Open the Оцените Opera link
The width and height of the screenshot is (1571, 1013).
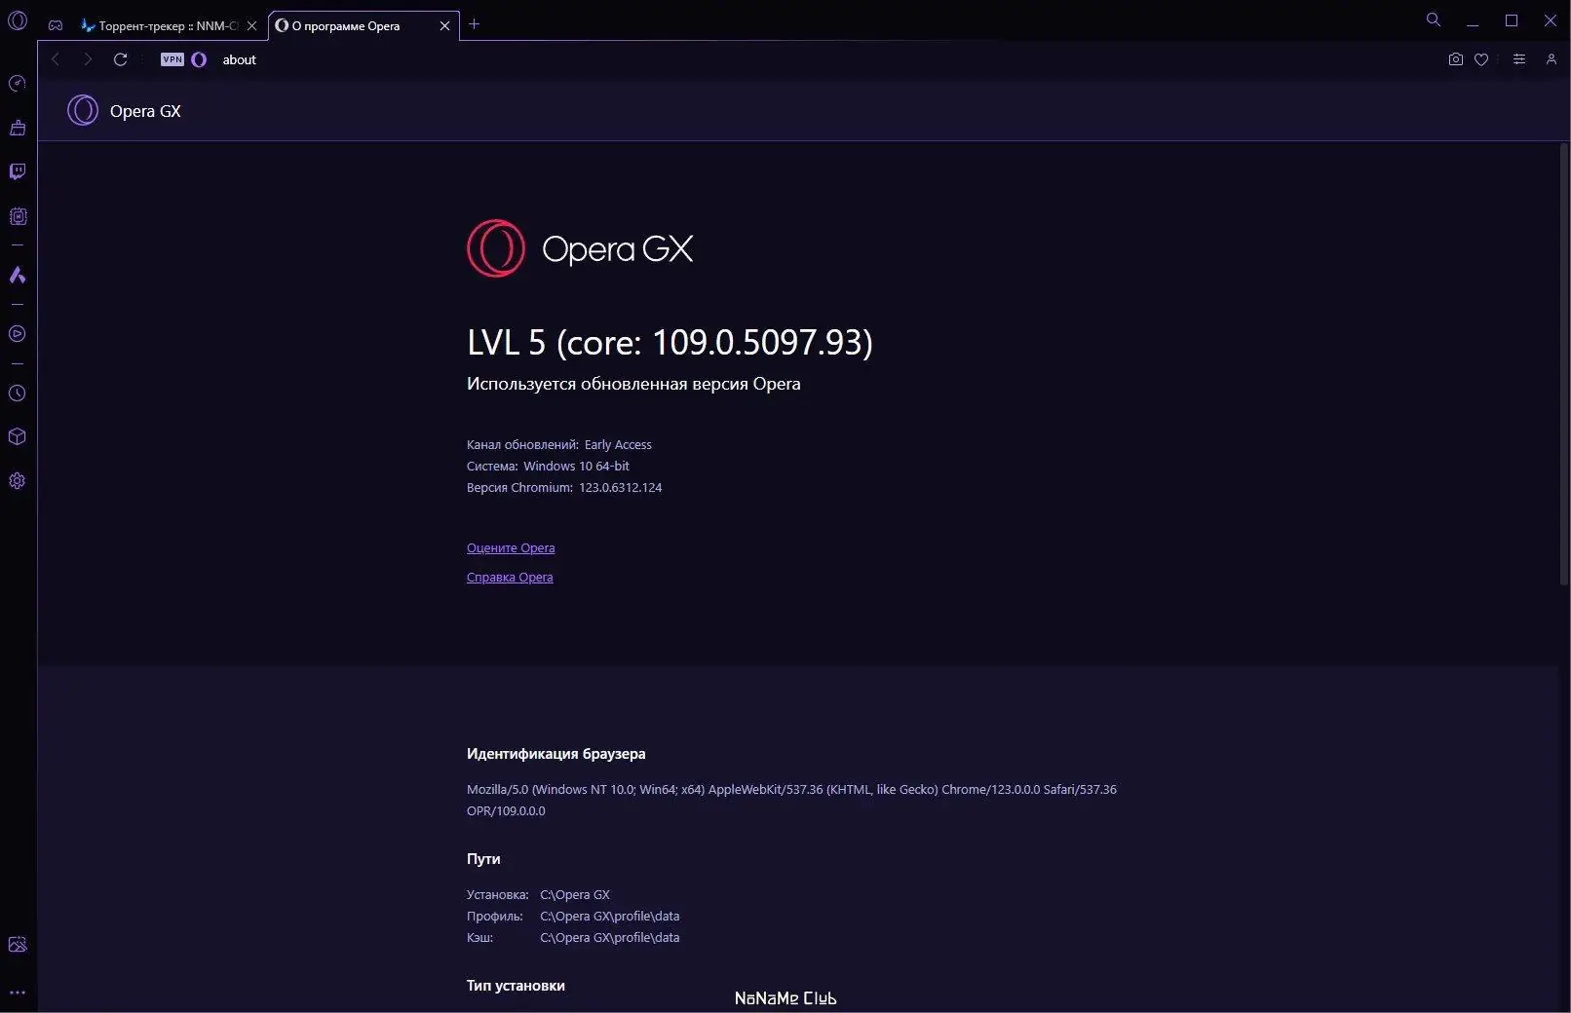pyautogui.click(x=511, y=548)
